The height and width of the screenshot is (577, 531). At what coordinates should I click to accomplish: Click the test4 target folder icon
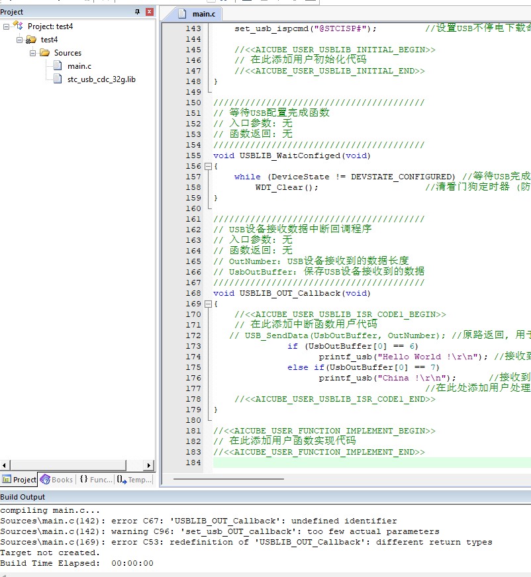(31, 40)
